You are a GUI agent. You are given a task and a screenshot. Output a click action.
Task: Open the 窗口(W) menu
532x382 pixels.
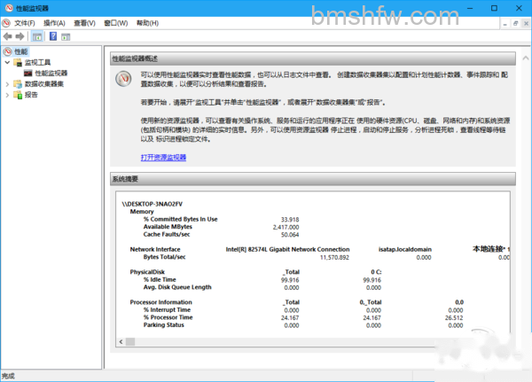[115, 23]
